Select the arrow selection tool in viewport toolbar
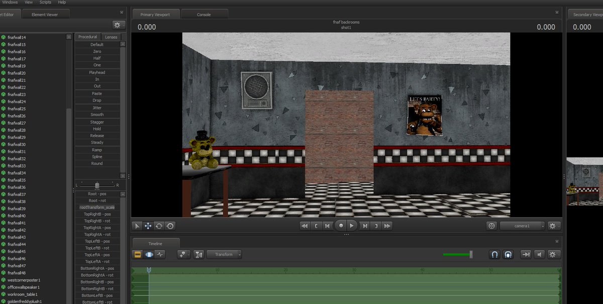603x304 pixels. pos(137,226)
